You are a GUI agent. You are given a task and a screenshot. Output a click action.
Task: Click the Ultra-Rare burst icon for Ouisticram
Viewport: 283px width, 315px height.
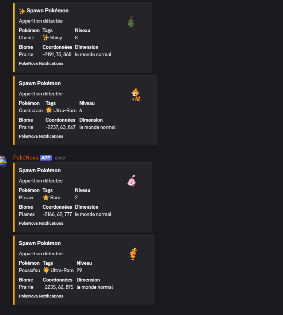pyautogui.click(x=49, y=110)
